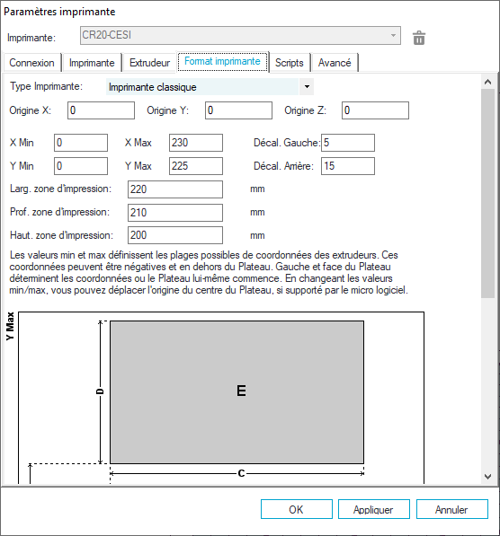
Task: Click the X Max field showing 230
Action: [196, 143]
